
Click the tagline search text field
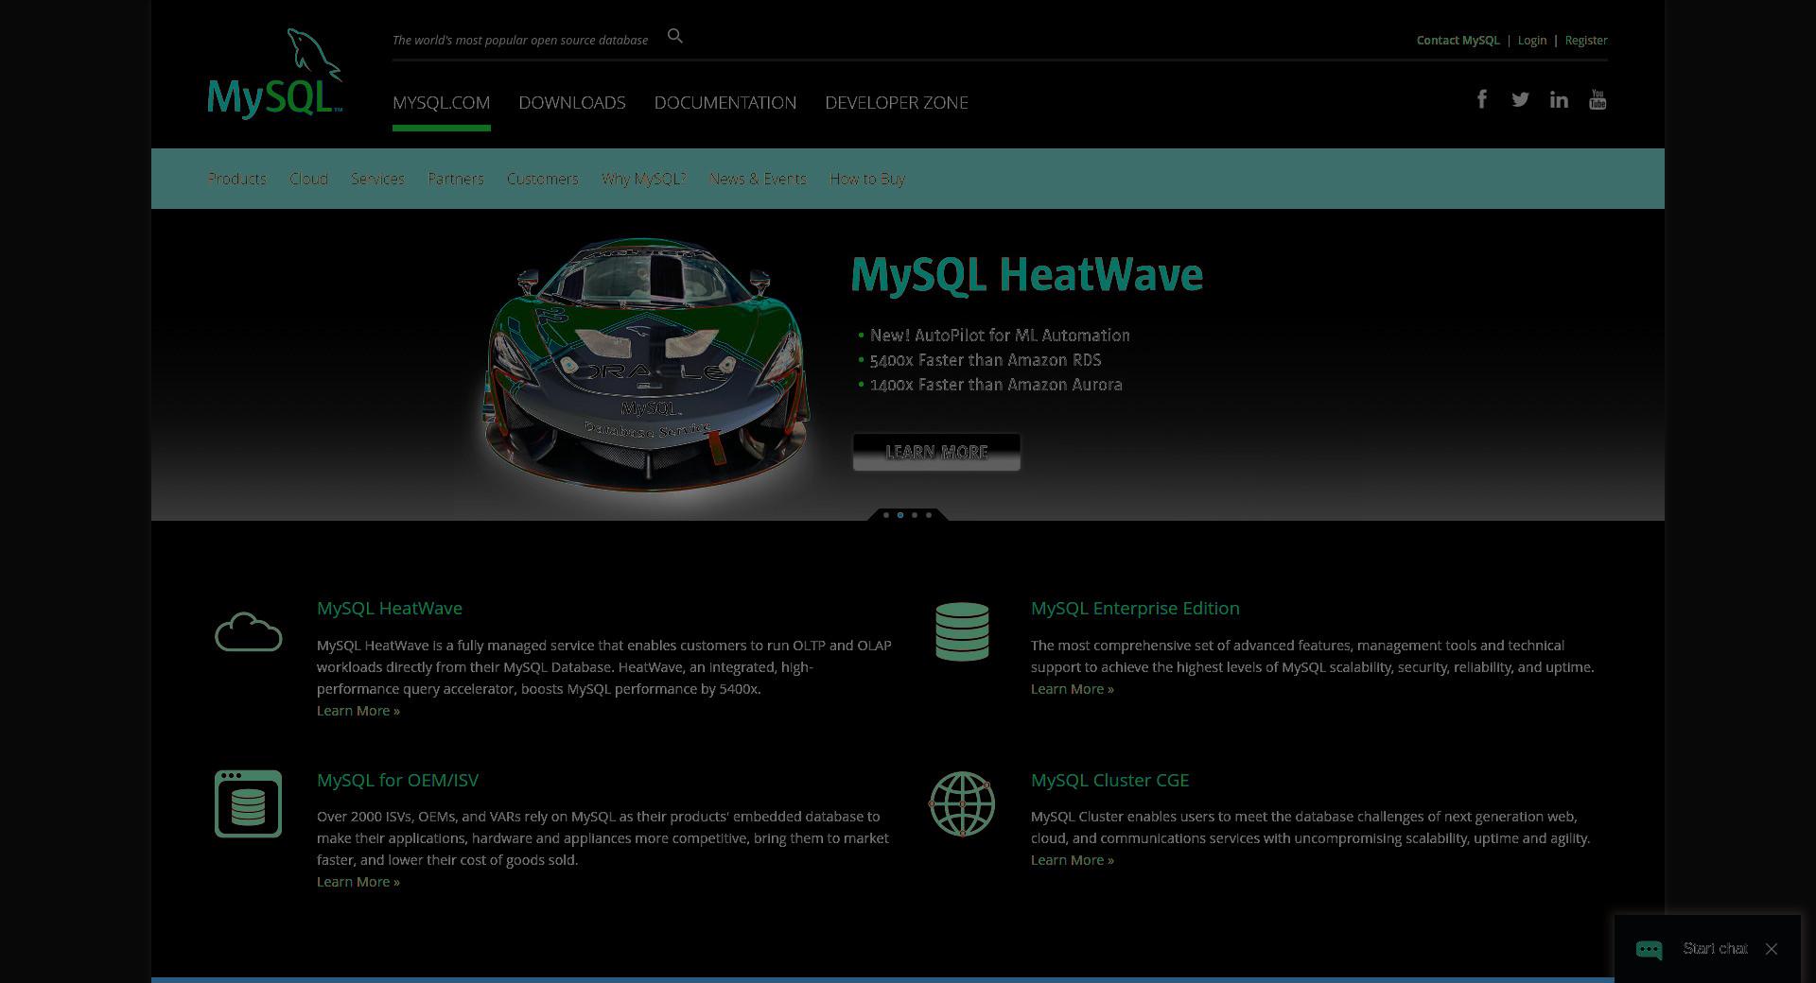click(520, 40)
